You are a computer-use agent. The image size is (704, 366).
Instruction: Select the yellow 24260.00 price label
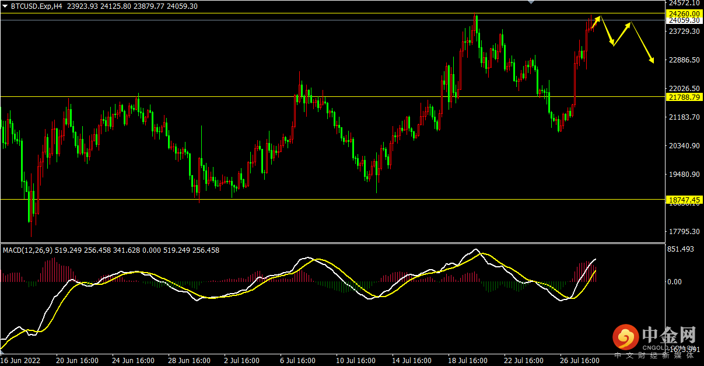(x=684, y=13)
